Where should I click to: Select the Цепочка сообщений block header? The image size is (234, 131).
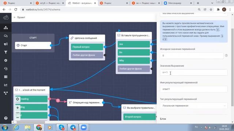(x=87, y=38)
